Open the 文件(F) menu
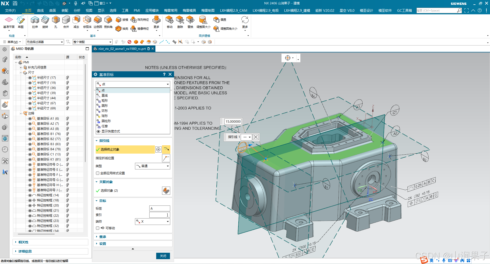 tap(10, 10)
